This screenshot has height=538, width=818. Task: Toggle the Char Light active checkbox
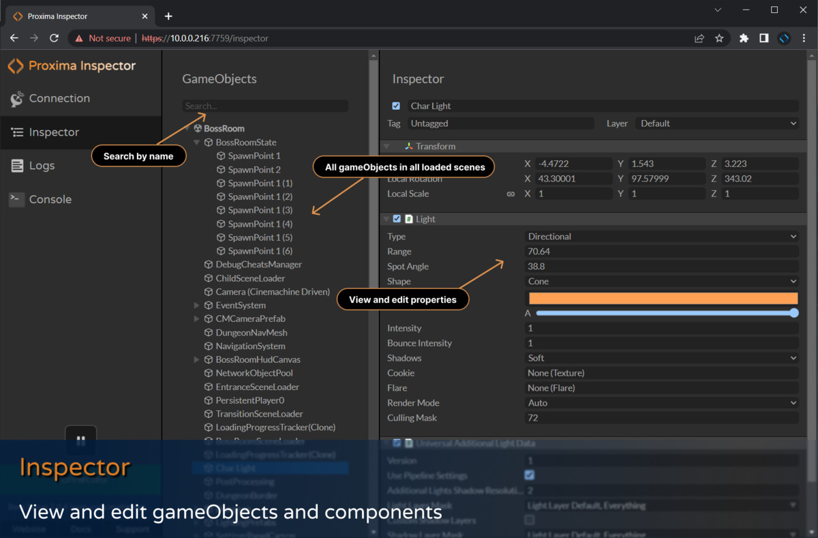tap(396, 106)
